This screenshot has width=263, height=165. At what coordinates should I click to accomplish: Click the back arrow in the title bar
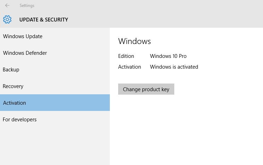pyautogui.click(x=7, y=6)
